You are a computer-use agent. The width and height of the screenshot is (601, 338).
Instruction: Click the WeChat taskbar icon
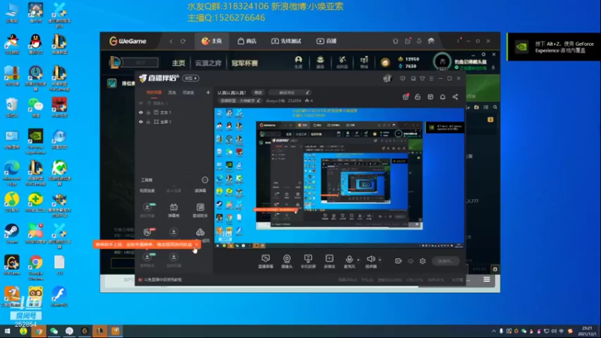coord(54,331)
